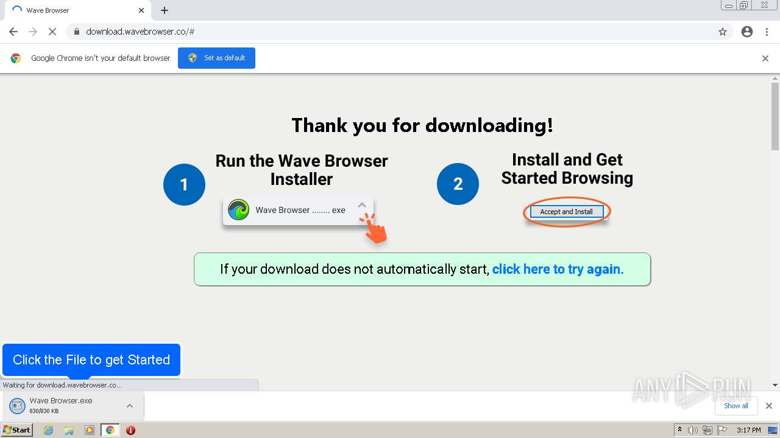The width and height of the screenshot is (780, 438).
Task: View site info via the padlock icon
Action: point(76,32)
